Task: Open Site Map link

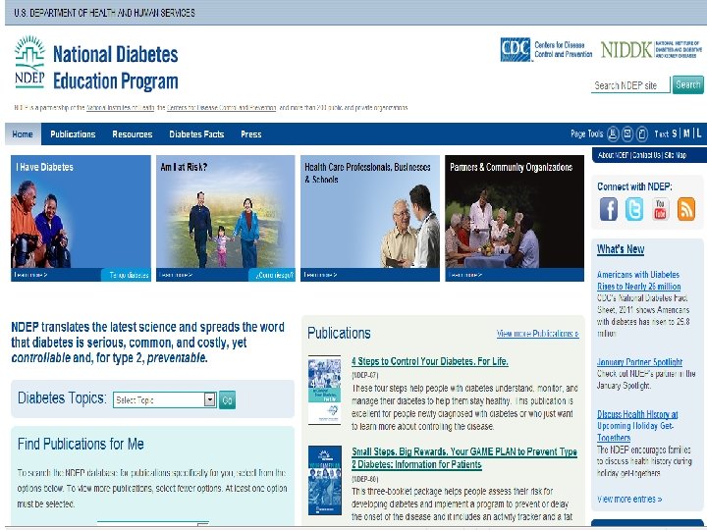Action: point(676,155)
